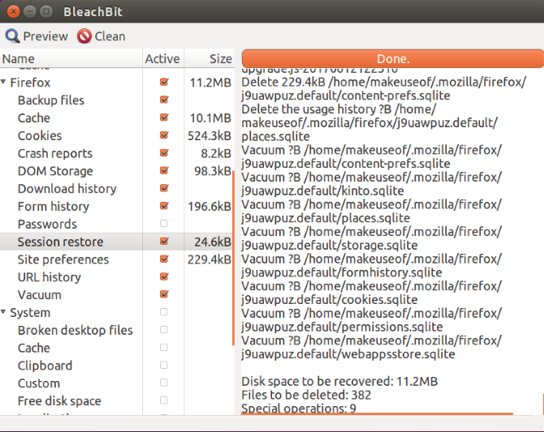The height and width of the screenshot is (432, 544).
Task: Collapse the Firefox tree group
Action: pyautogui.click(x=5, y=83)
